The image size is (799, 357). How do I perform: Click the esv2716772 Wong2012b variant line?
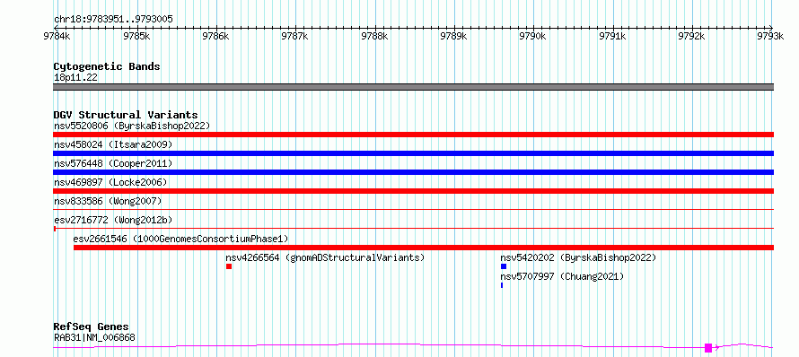pos(413,228)
